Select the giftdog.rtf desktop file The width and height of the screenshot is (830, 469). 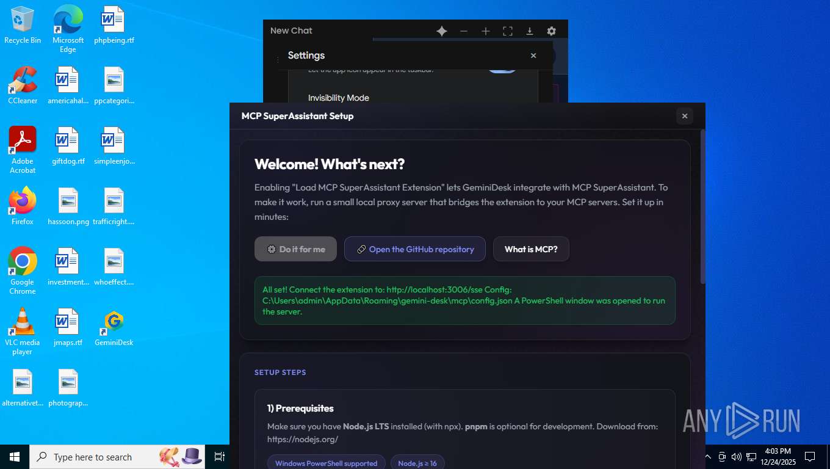click(x=68, y=146)
